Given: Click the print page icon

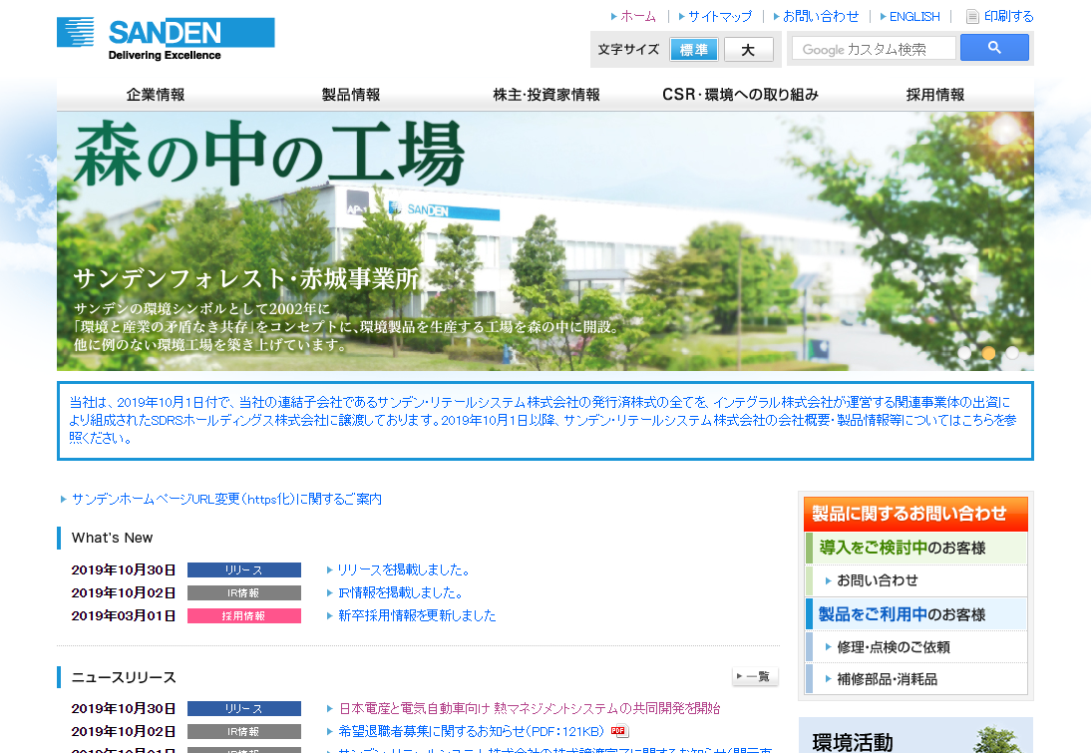Looking at the screenshot, I should click(972, 17).
